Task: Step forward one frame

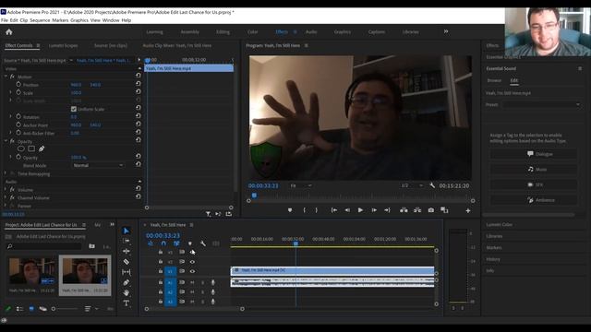Action: pos(374,210)
